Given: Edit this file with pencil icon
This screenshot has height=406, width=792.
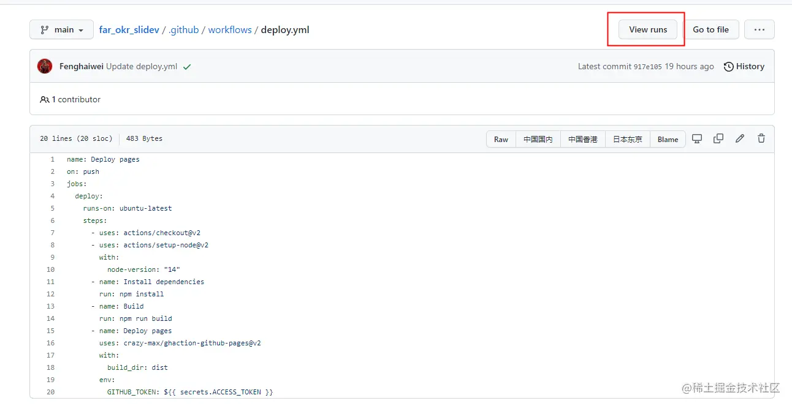Looking at the screenshot, I should pos(740,138).
